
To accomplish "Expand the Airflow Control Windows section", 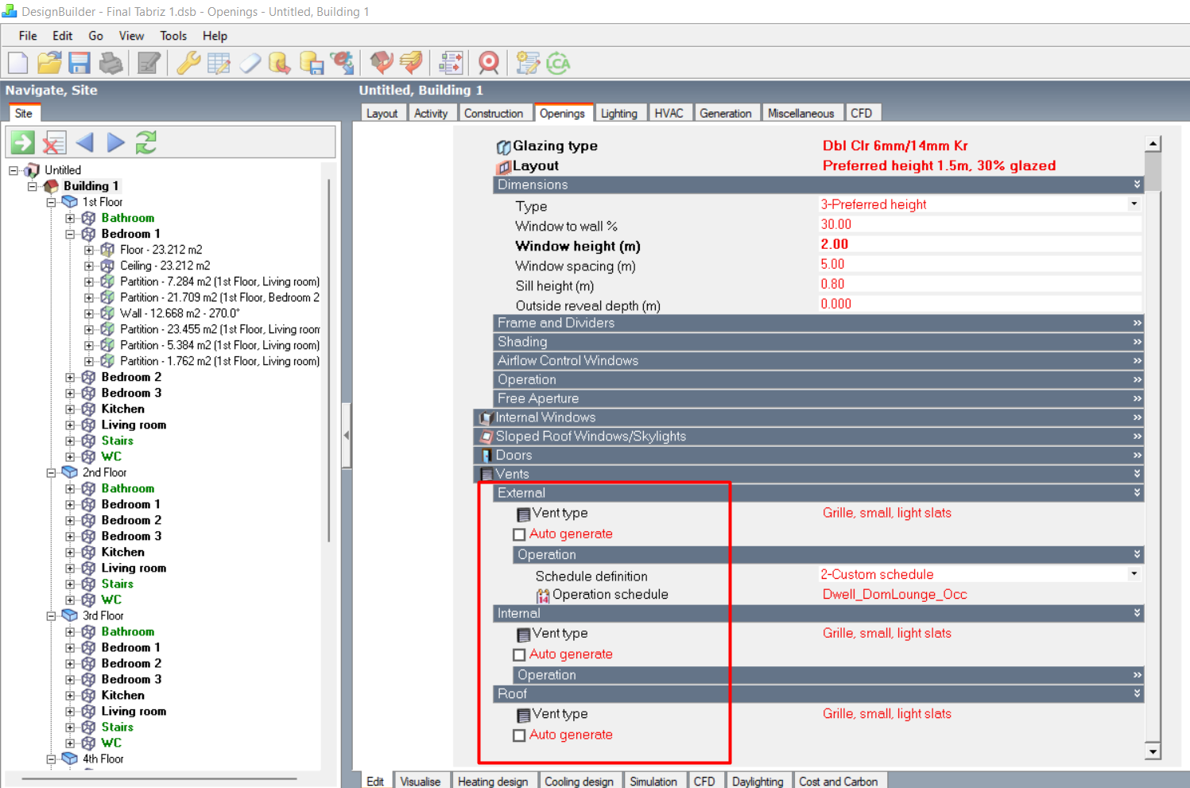I will click(818, 361).
